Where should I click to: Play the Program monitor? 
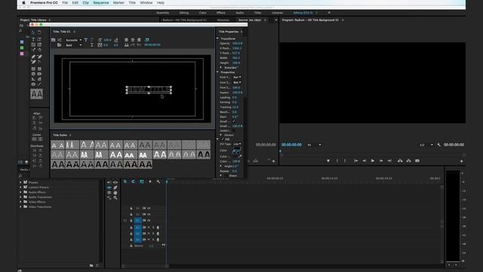[372, 161]
